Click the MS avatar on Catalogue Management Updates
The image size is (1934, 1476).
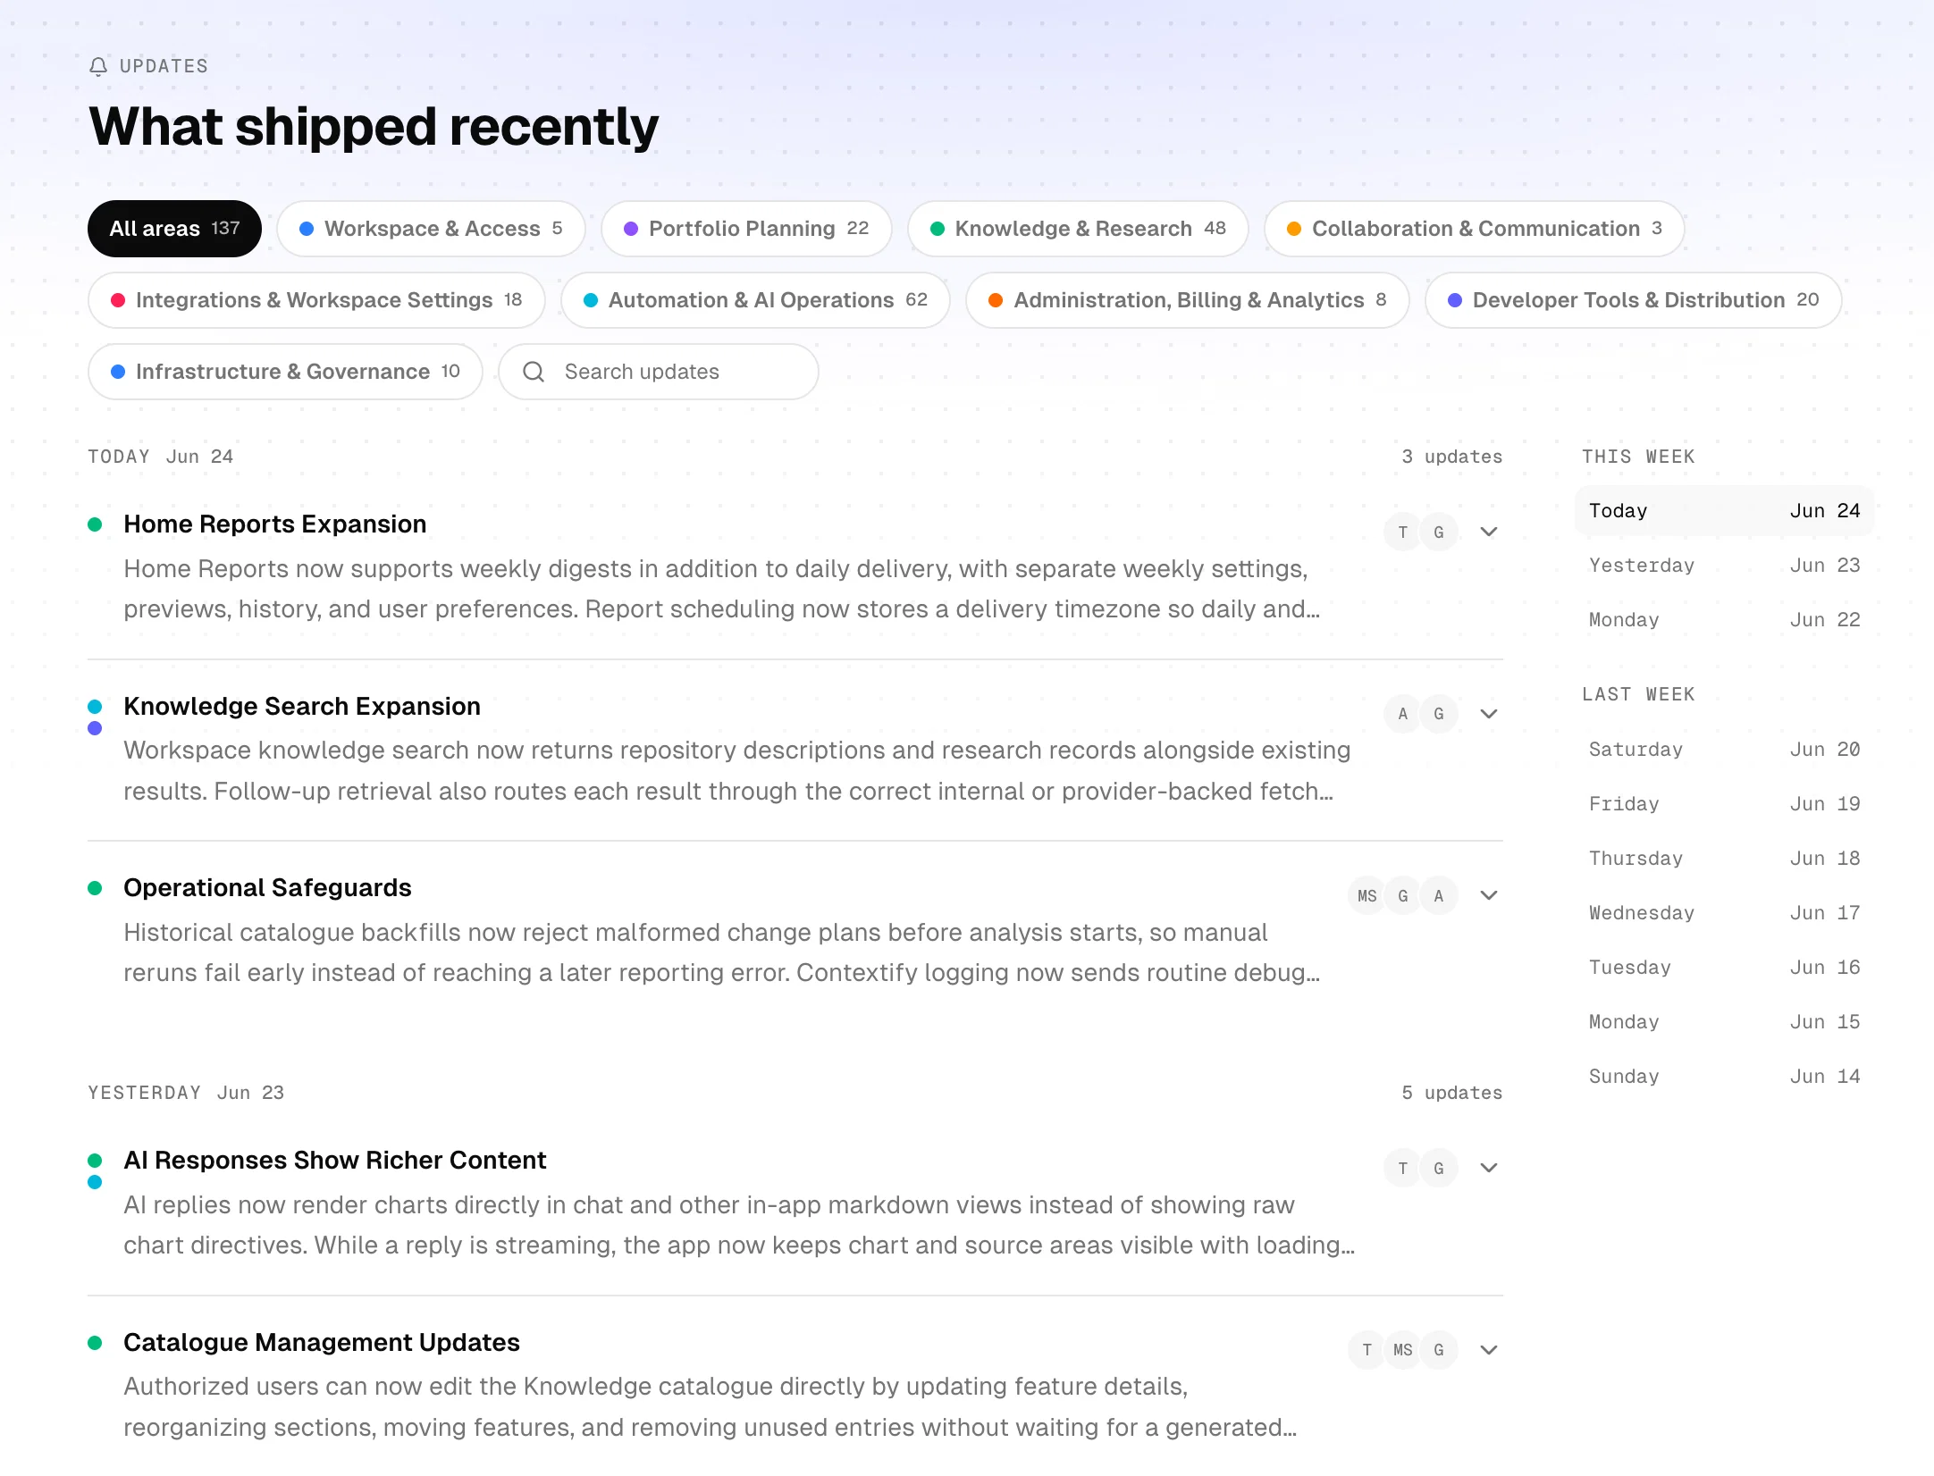click(1402, 1350)
